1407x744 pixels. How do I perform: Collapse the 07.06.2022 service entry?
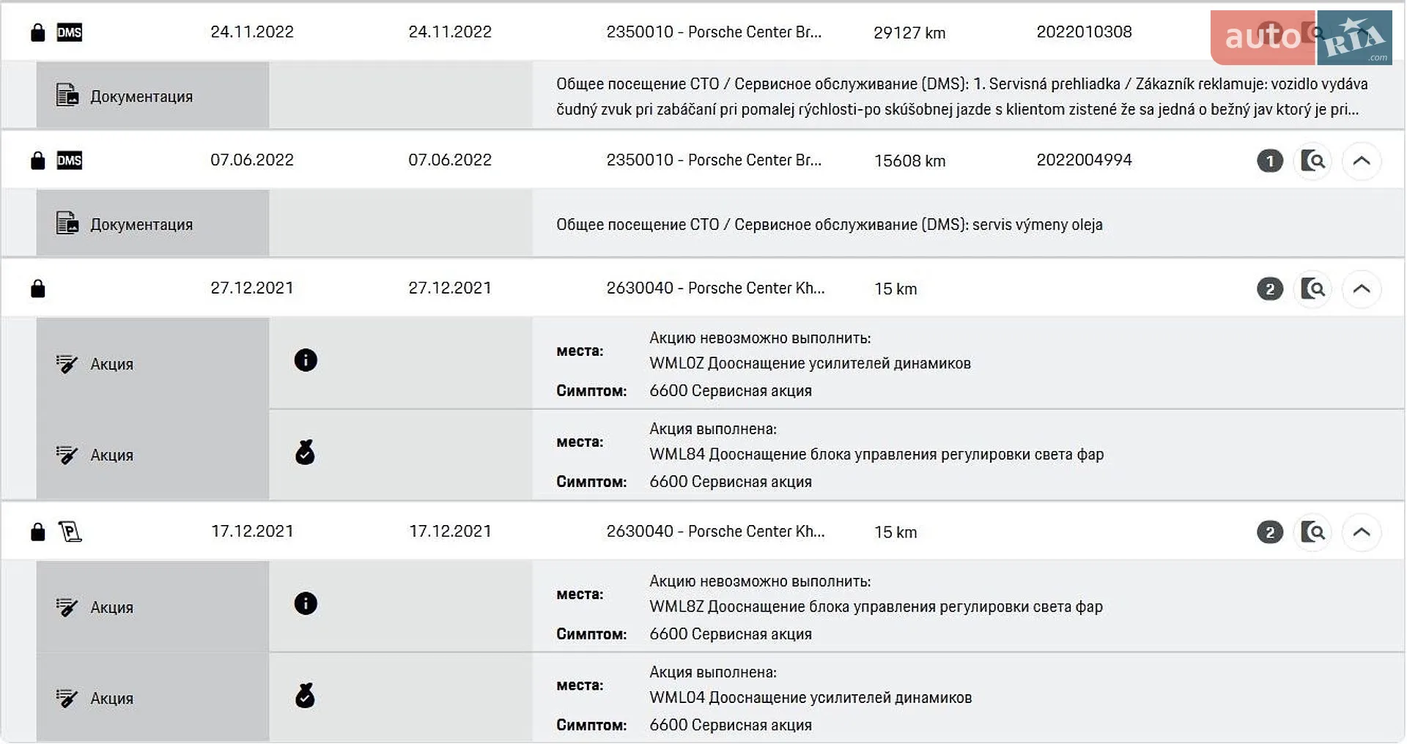pyautogui.click(x=1362, y=161)
